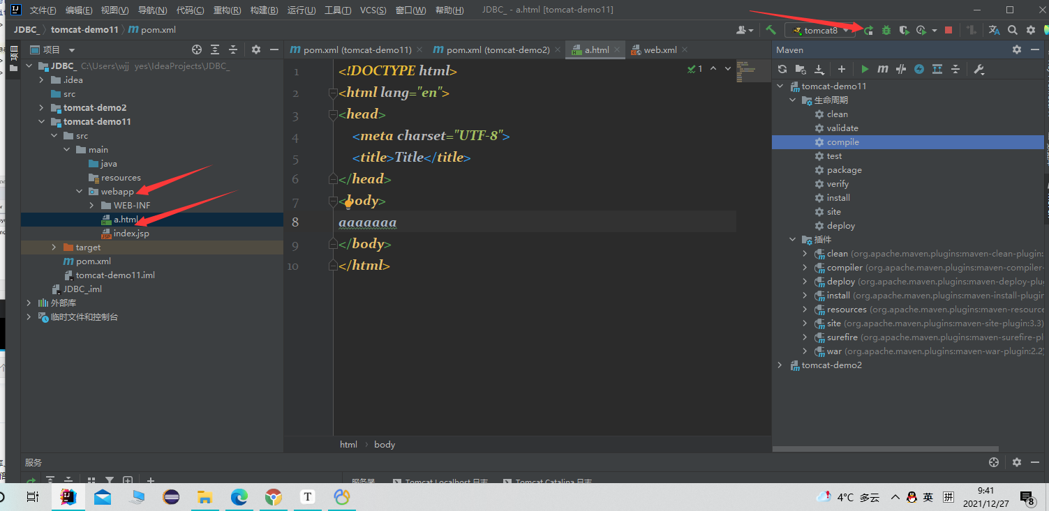Viewport: 1049px width, 511px height.
Task: Select a.html file in Project tree
Action: pyautogui.click(x=126, y=219)
